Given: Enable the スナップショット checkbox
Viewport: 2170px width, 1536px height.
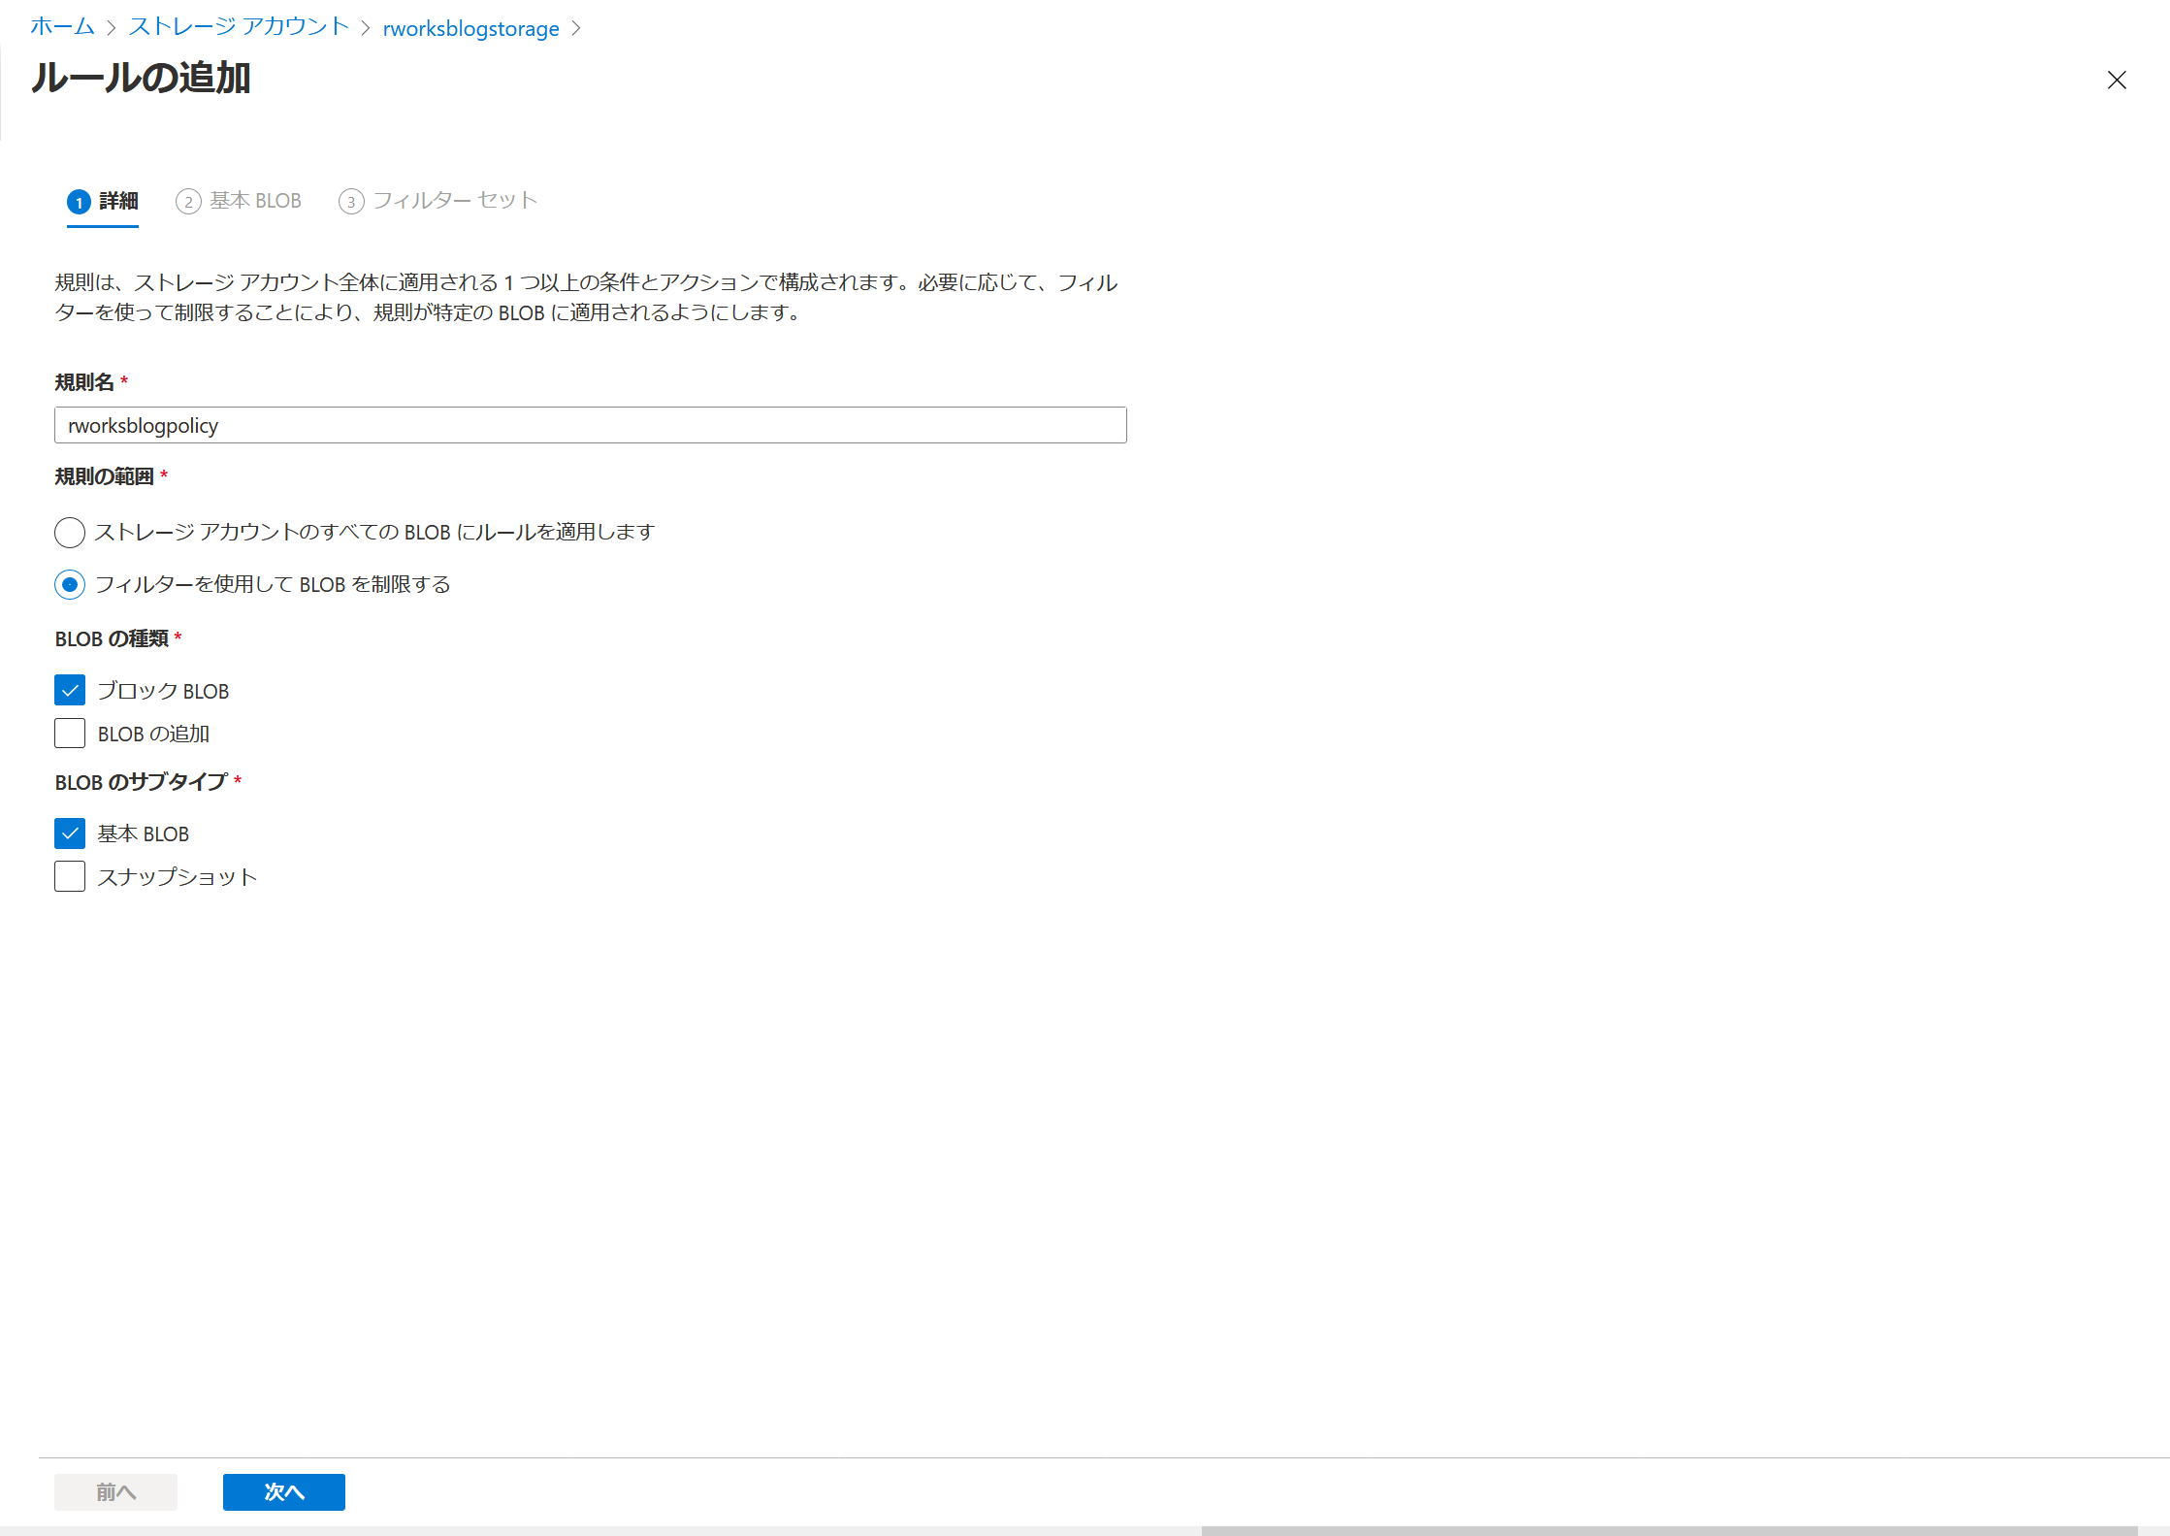Looking at the screenshot, I should [x=70, y=876].
